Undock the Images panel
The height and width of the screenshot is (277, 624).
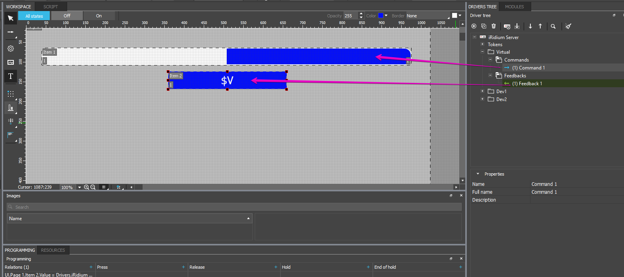click(x=451, y=196)
